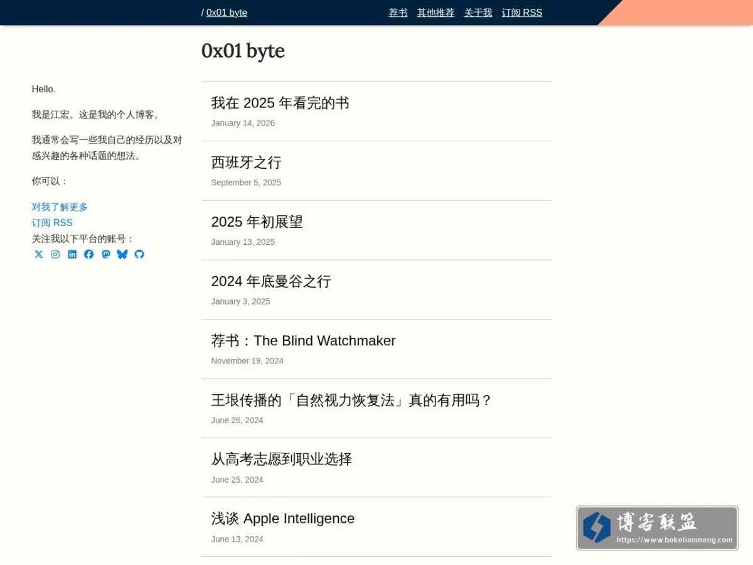
Task: Open the Facebook profile icon
Action: [x=89, y=254]
